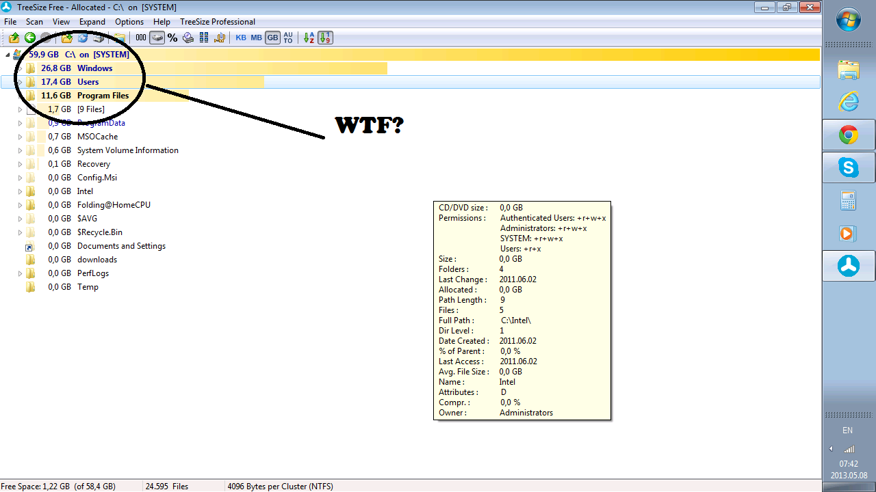
Task: Expand the System Volume Information folder
Action: point(20,150)
